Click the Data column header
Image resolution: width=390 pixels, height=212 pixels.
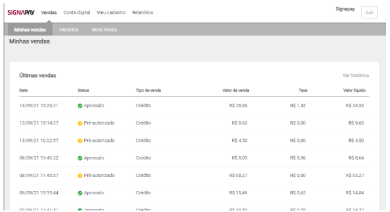23,91
